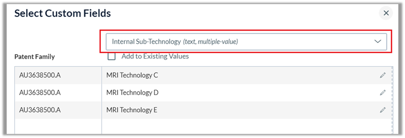The image size is (405, 138).
Task: Click the chevron arrow of custom field selector
Action: 378,41
